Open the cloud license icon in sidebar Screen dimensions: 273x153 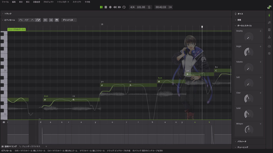[x=269, y=46]
